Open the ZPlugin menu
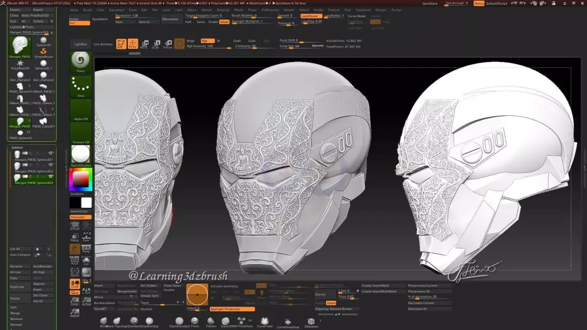Image resolution: width=587 pixels, height=330 pixels. point(381,10)
